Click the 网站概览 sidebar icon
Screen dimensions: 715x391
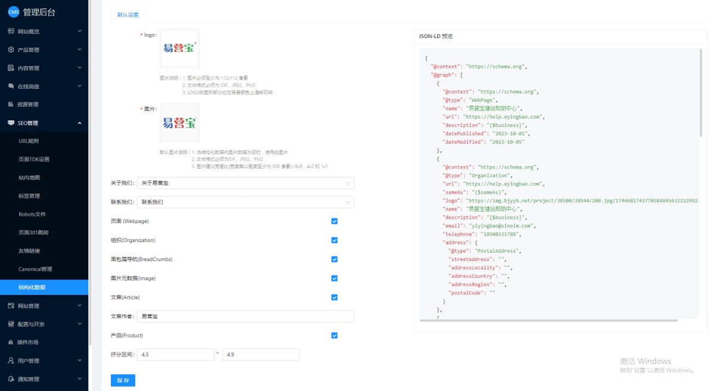point(11,32)
